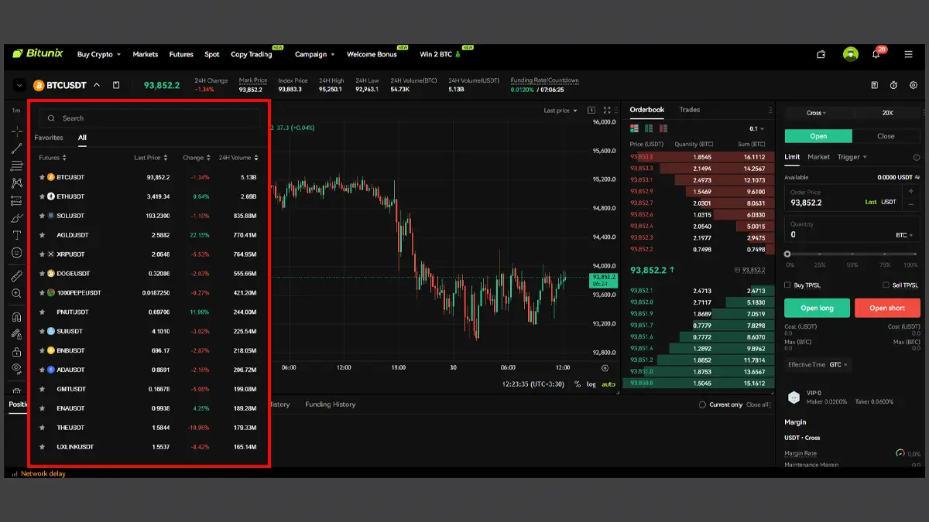The width and height of the screenshot is (929, 522).
Task: Toggle favorite star for ETHUSDT
Action: (x=42, y=196)
